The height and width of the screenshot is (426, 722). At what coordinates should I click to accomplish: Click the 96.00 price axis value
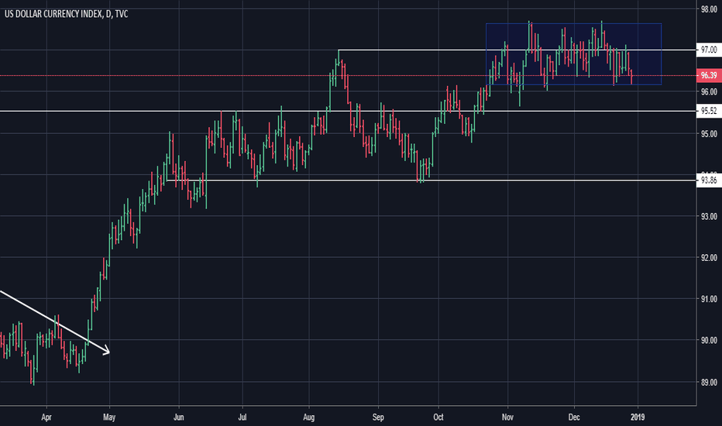tap(709, 91)
